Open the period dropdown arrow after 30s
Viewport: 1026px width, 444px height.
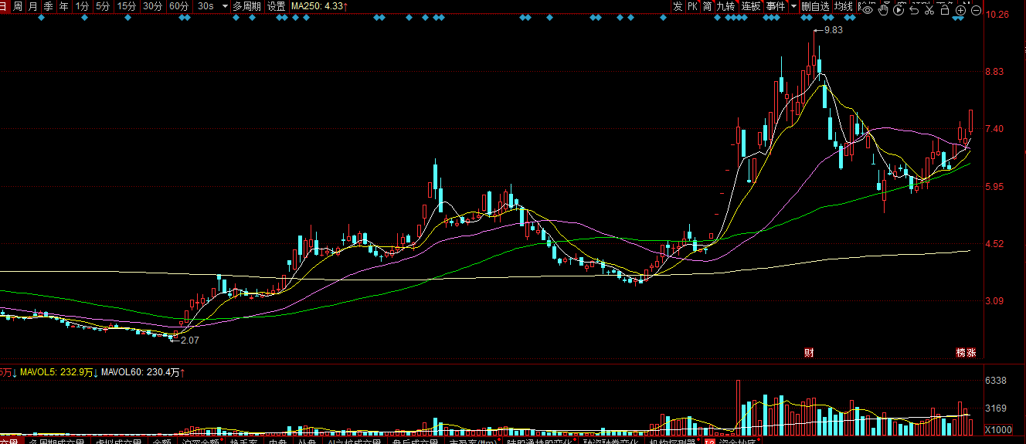[x=225, y=6]
